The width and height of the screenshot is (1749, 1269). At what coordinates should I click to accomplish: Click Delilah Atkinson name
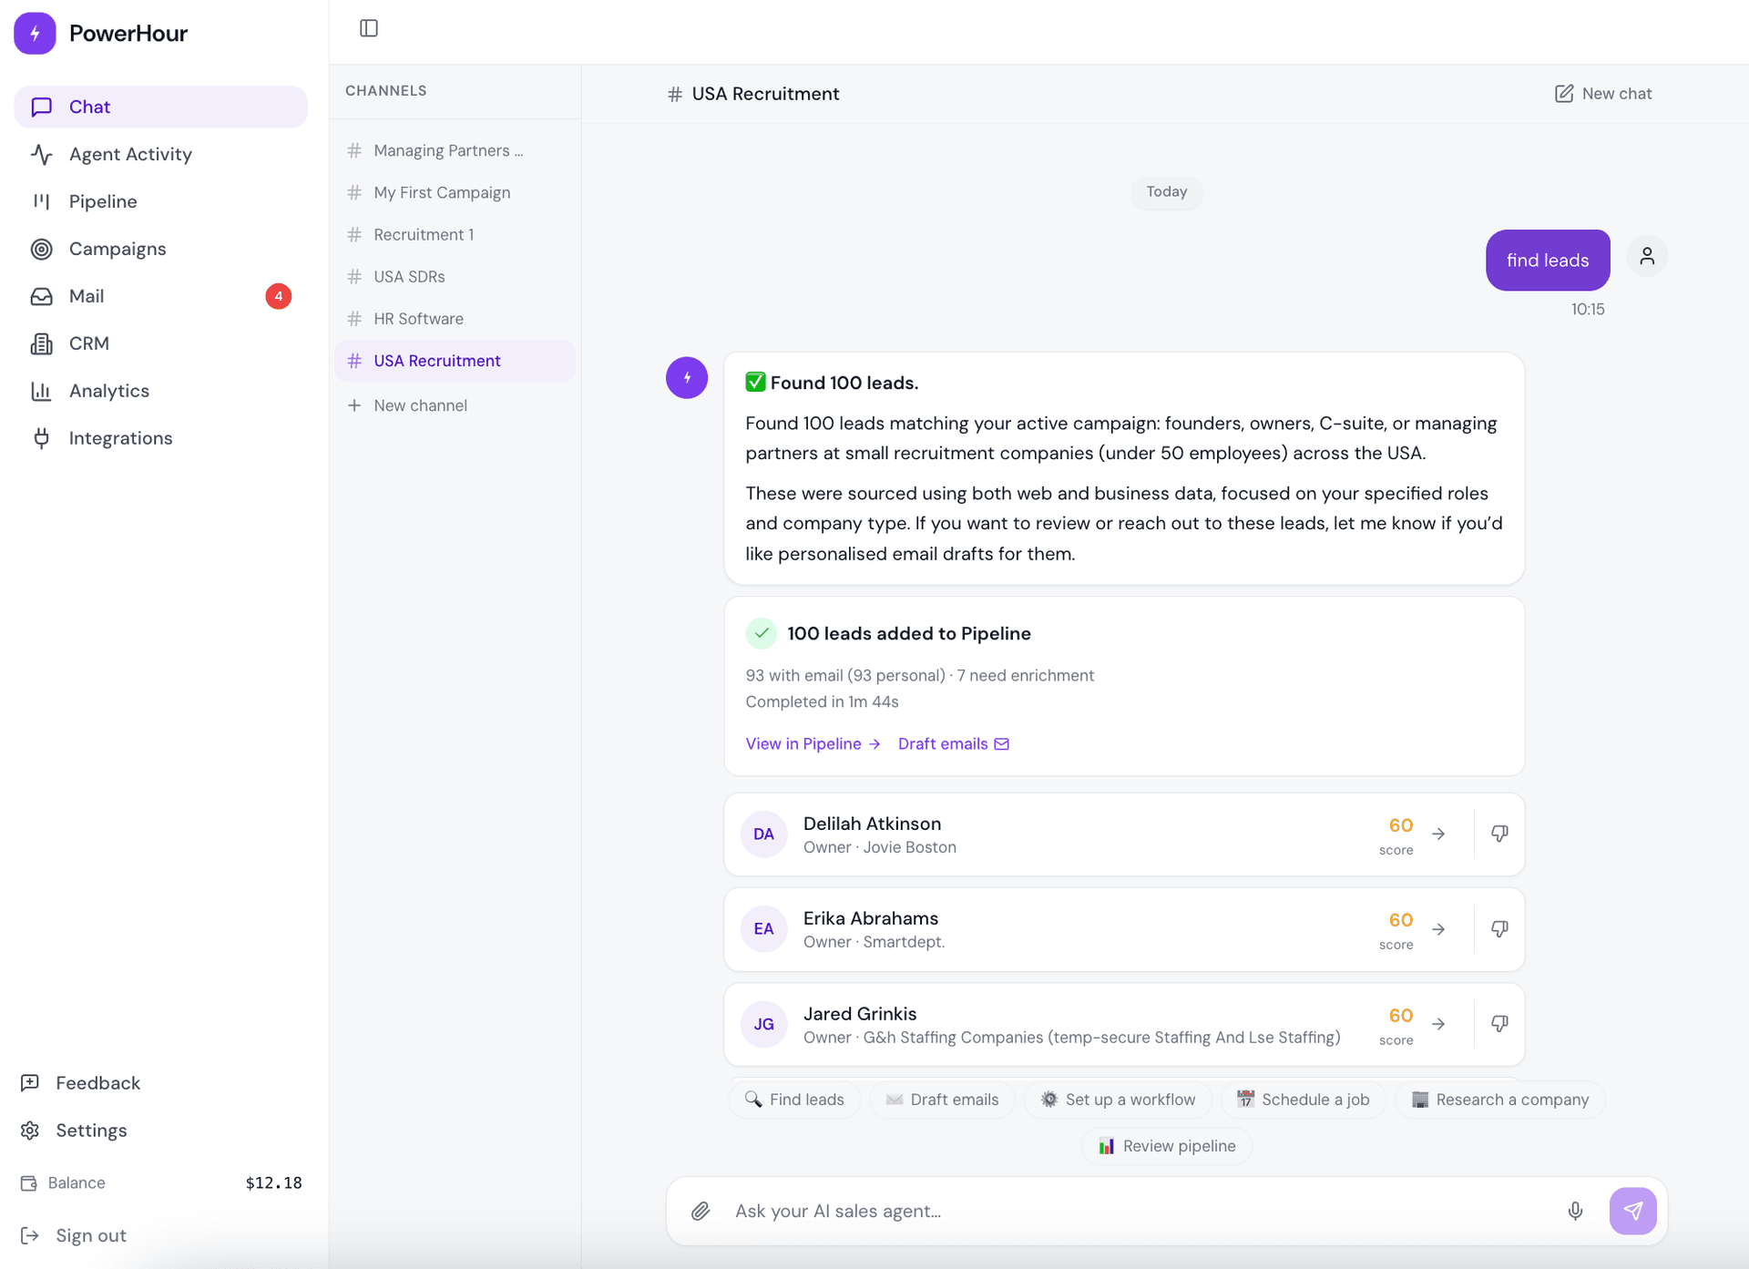tap(872, 824)
